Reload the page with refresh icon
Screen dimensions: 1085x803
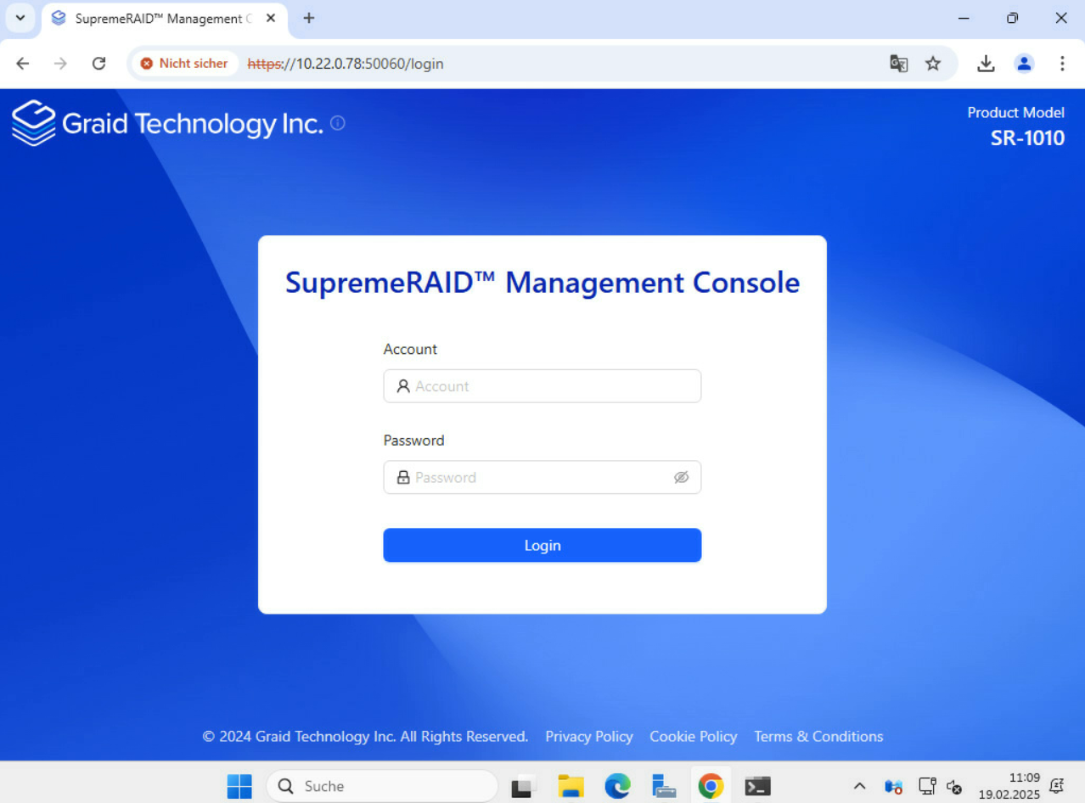[98, 64]
